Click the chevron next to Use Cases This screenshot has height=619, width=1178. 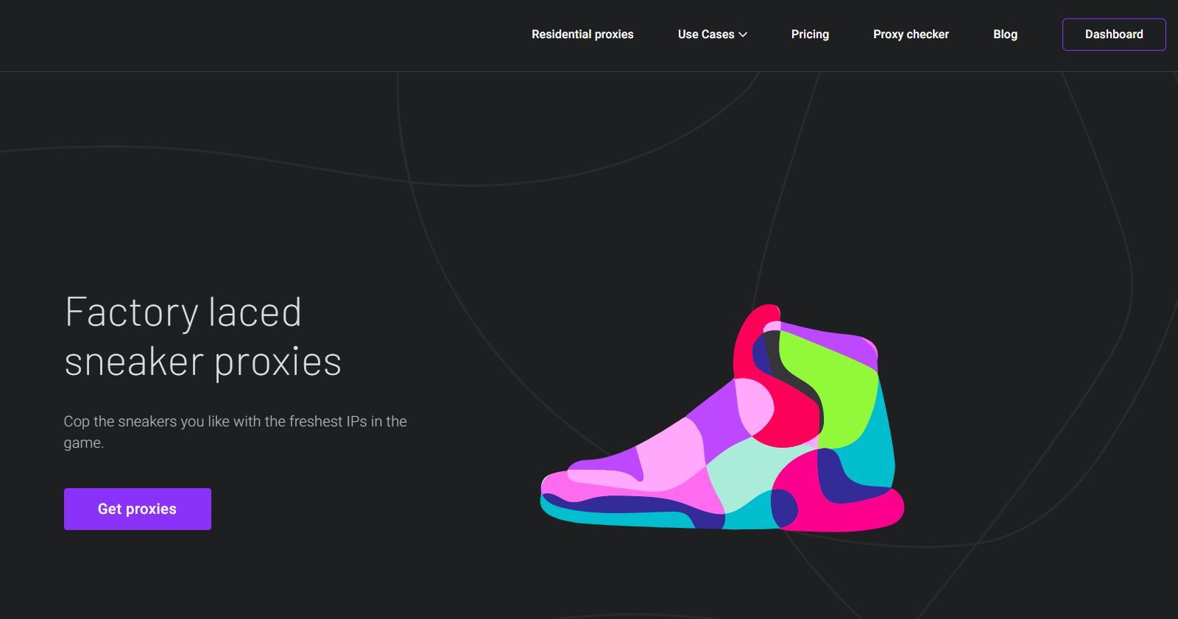pos(743,35)
